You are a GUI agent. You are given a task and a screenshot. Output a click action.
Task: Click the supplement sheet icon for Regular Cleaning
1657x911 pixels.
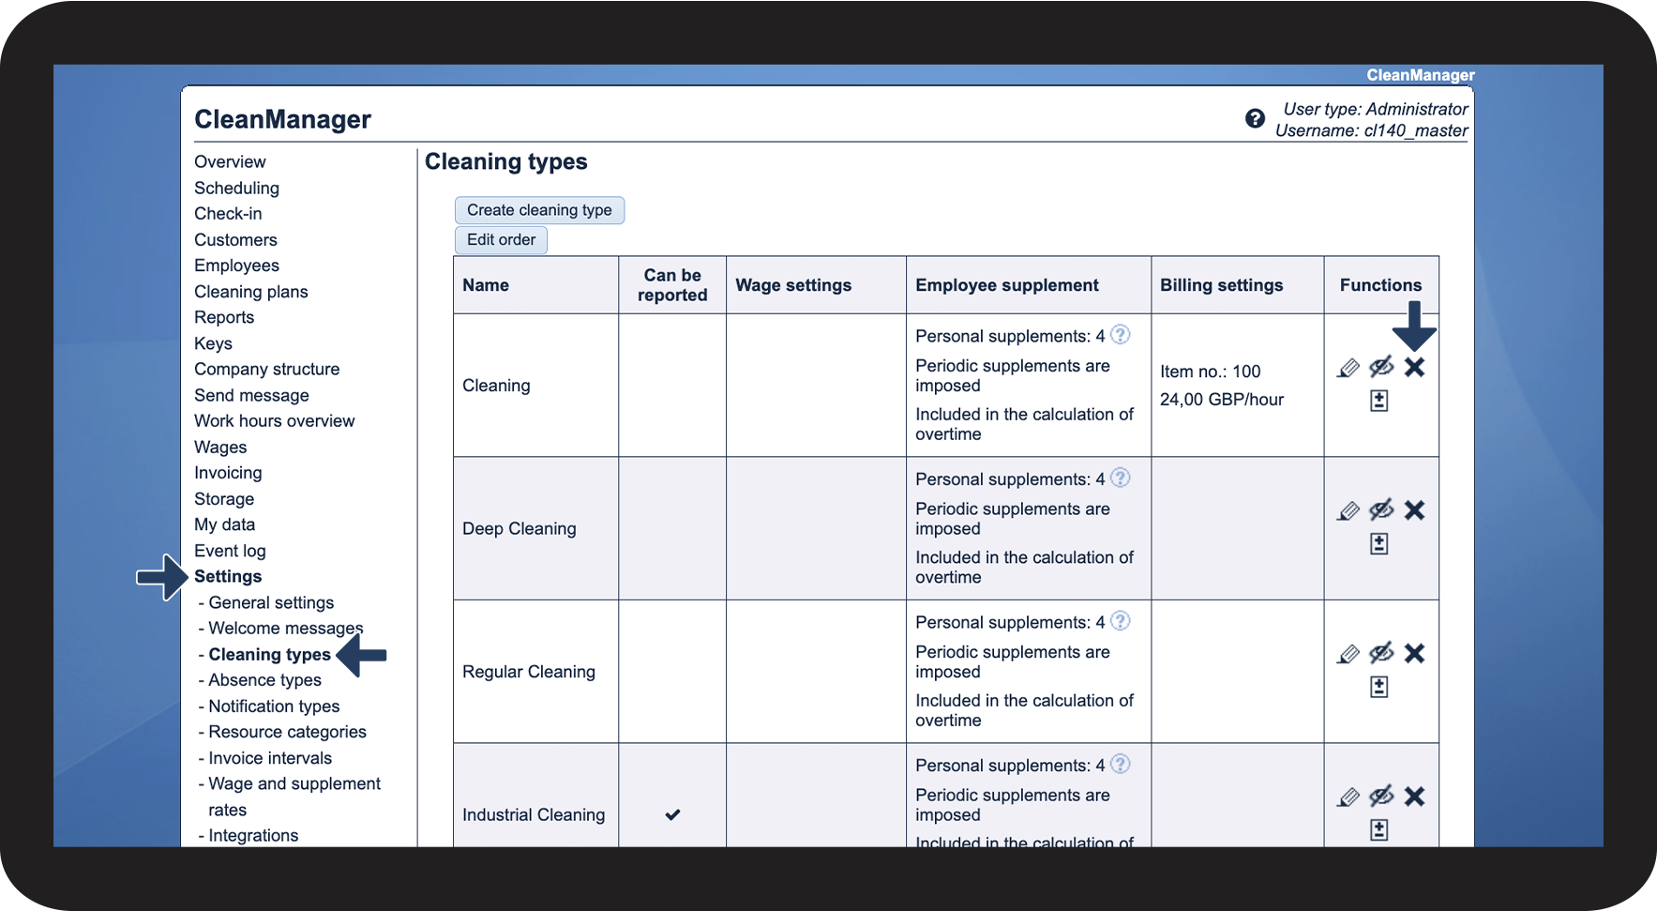click(1378, 688)
